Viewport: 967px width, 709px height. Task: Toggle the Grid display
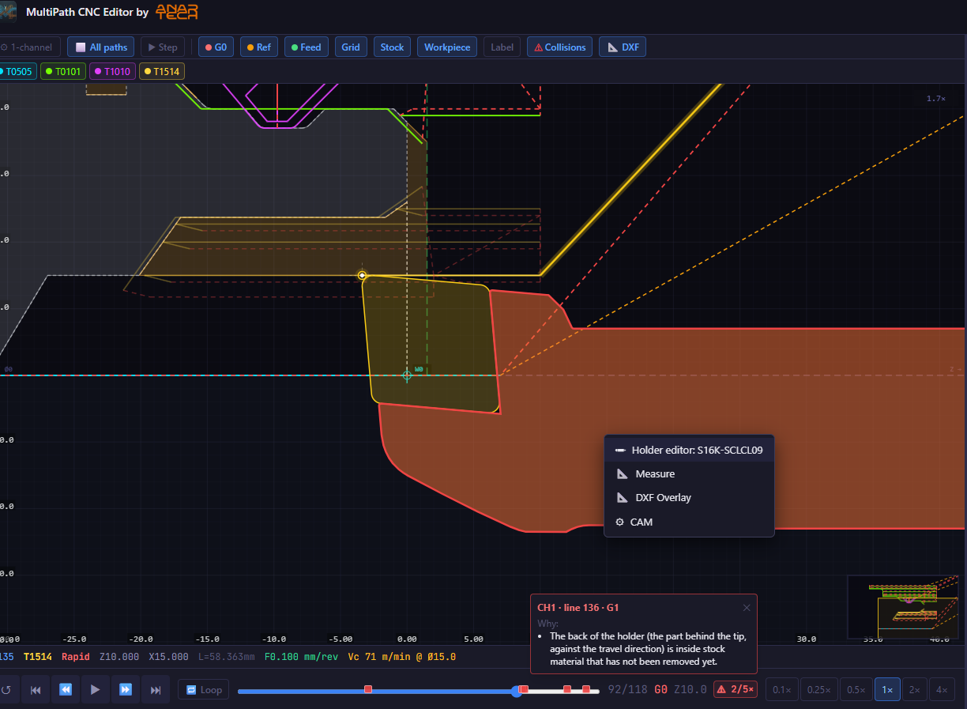coord(351,47)
